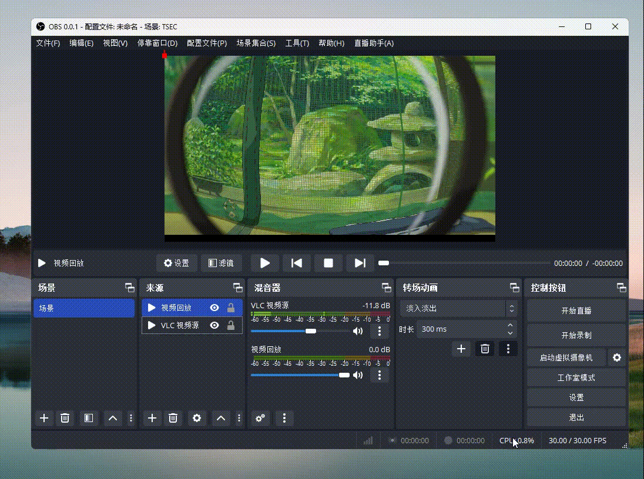Open virtual camera settings gear
This screenshot has width=644, height=479.
(x=617, y=358)
